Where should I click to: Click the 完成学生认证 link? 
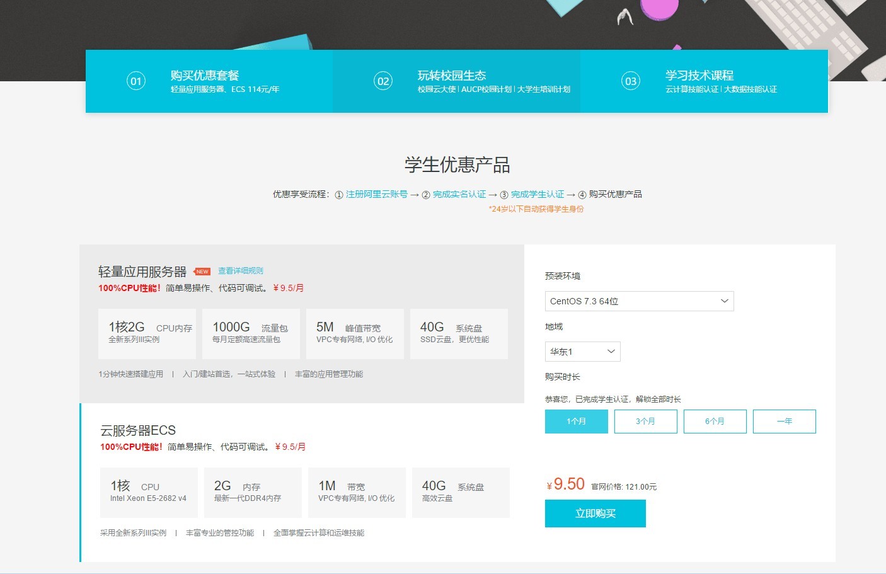(x=538, y=194)
